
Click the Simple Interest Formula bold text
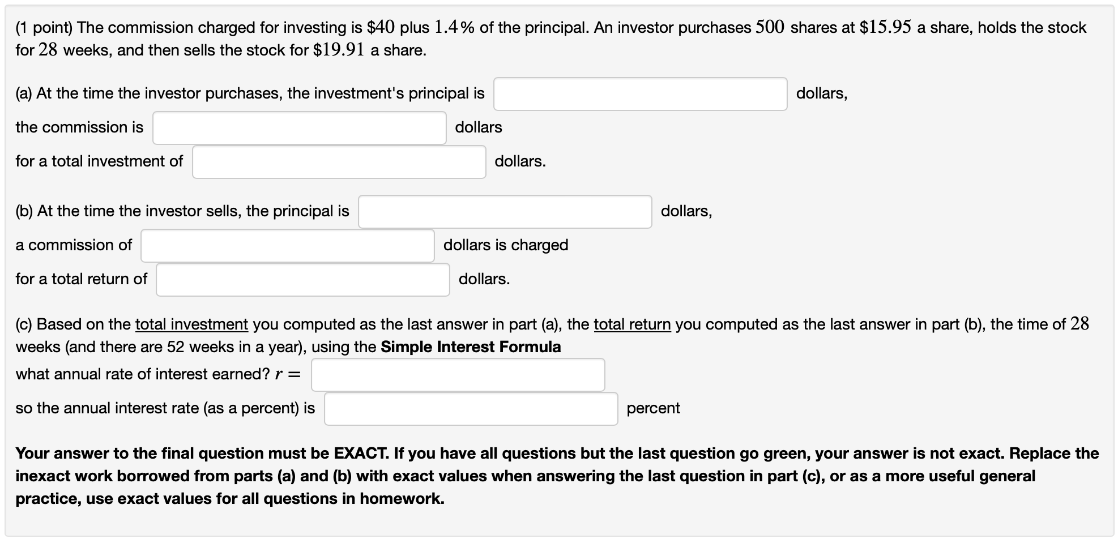click(470, 347)
